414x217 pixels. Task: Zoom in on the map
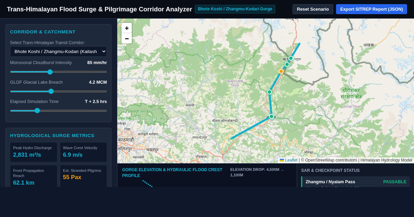(127, 28)
